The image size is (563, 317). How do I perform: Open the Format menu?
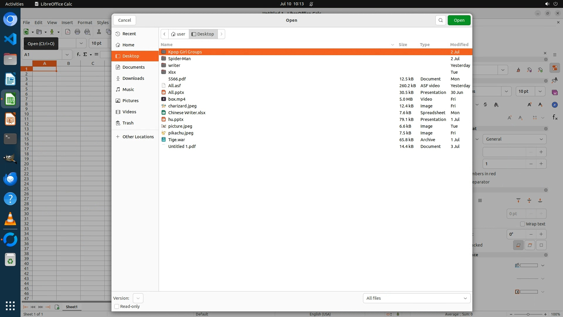coord(85,23)
